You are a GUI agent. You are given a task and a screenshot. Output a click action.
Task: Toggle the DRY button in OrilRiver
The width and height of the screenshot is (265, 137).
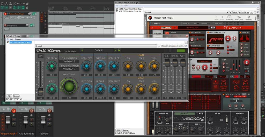tap(41, 56)
